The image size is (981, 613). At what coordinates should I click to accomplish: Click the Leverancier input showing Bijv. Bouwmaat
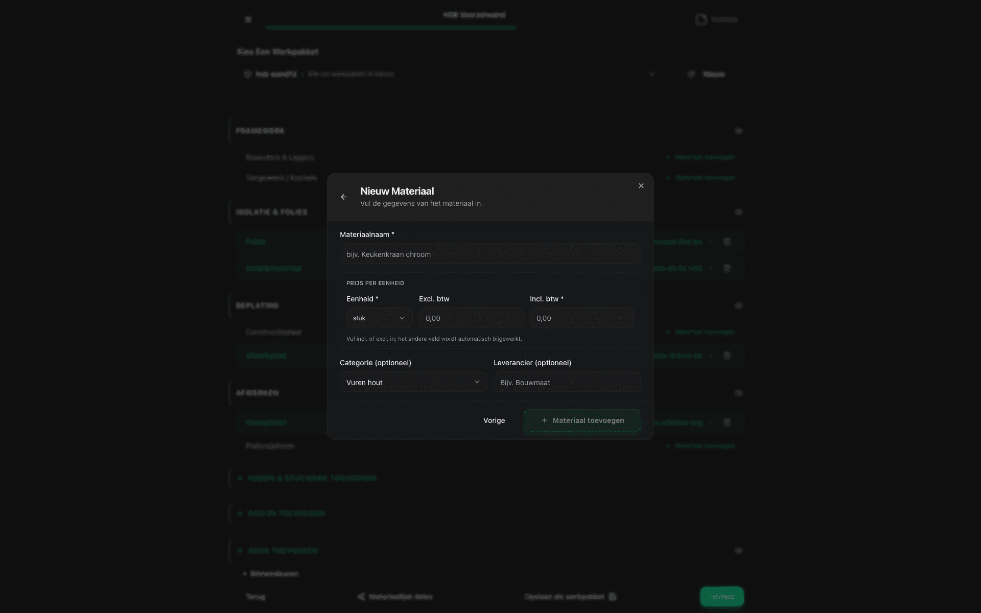pos(567,382)
